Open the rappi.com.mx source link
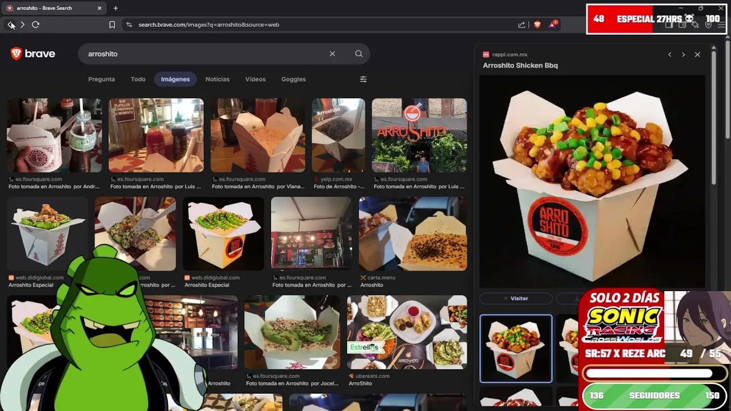Screen dimensions: 731x411 pos(510,55)
